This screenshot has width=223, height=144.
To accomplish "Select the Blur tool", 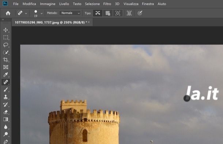I will pos(6,127).
